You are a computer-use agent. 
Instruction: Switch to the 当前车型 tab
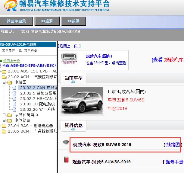point(73,78)
